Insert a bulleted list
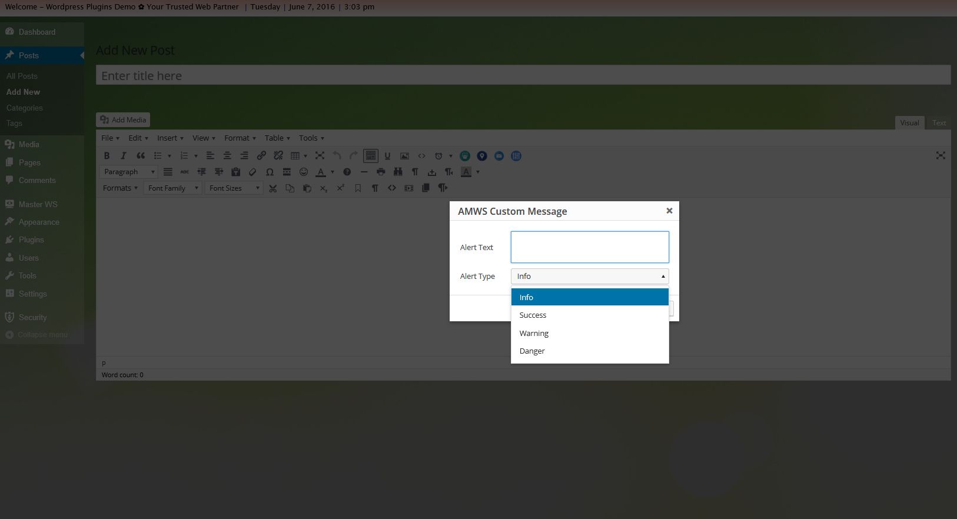The image size is (957, 519). coord(157,156)
